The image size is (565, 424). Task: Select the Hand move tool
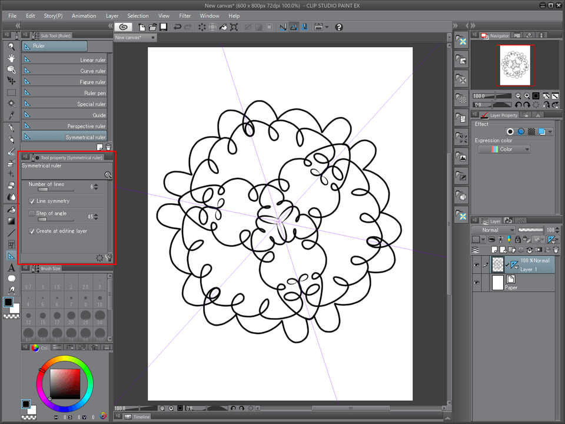click(x=11, y=58)
